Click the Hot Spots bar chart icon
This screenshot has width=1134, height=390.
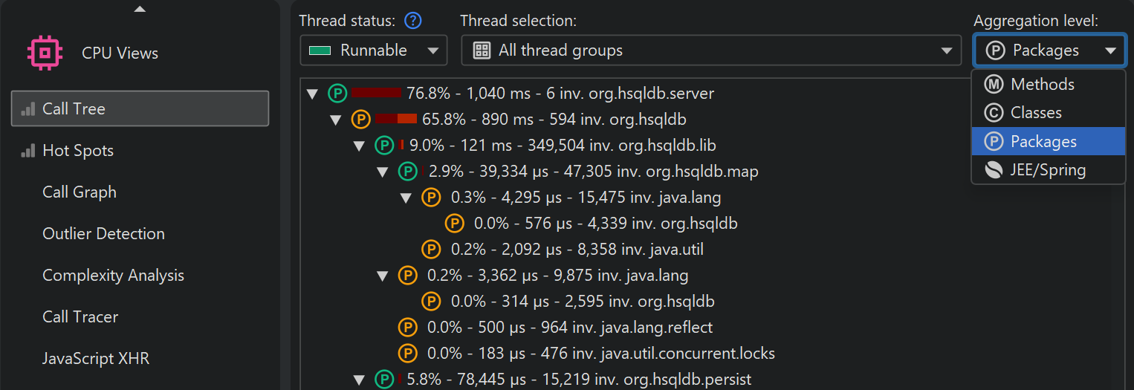pyautogui.click(x=28, y=151)
